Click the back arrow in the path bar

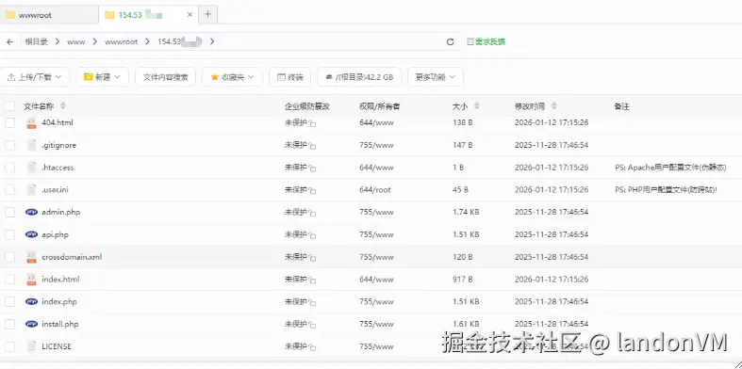coord(10,41)
